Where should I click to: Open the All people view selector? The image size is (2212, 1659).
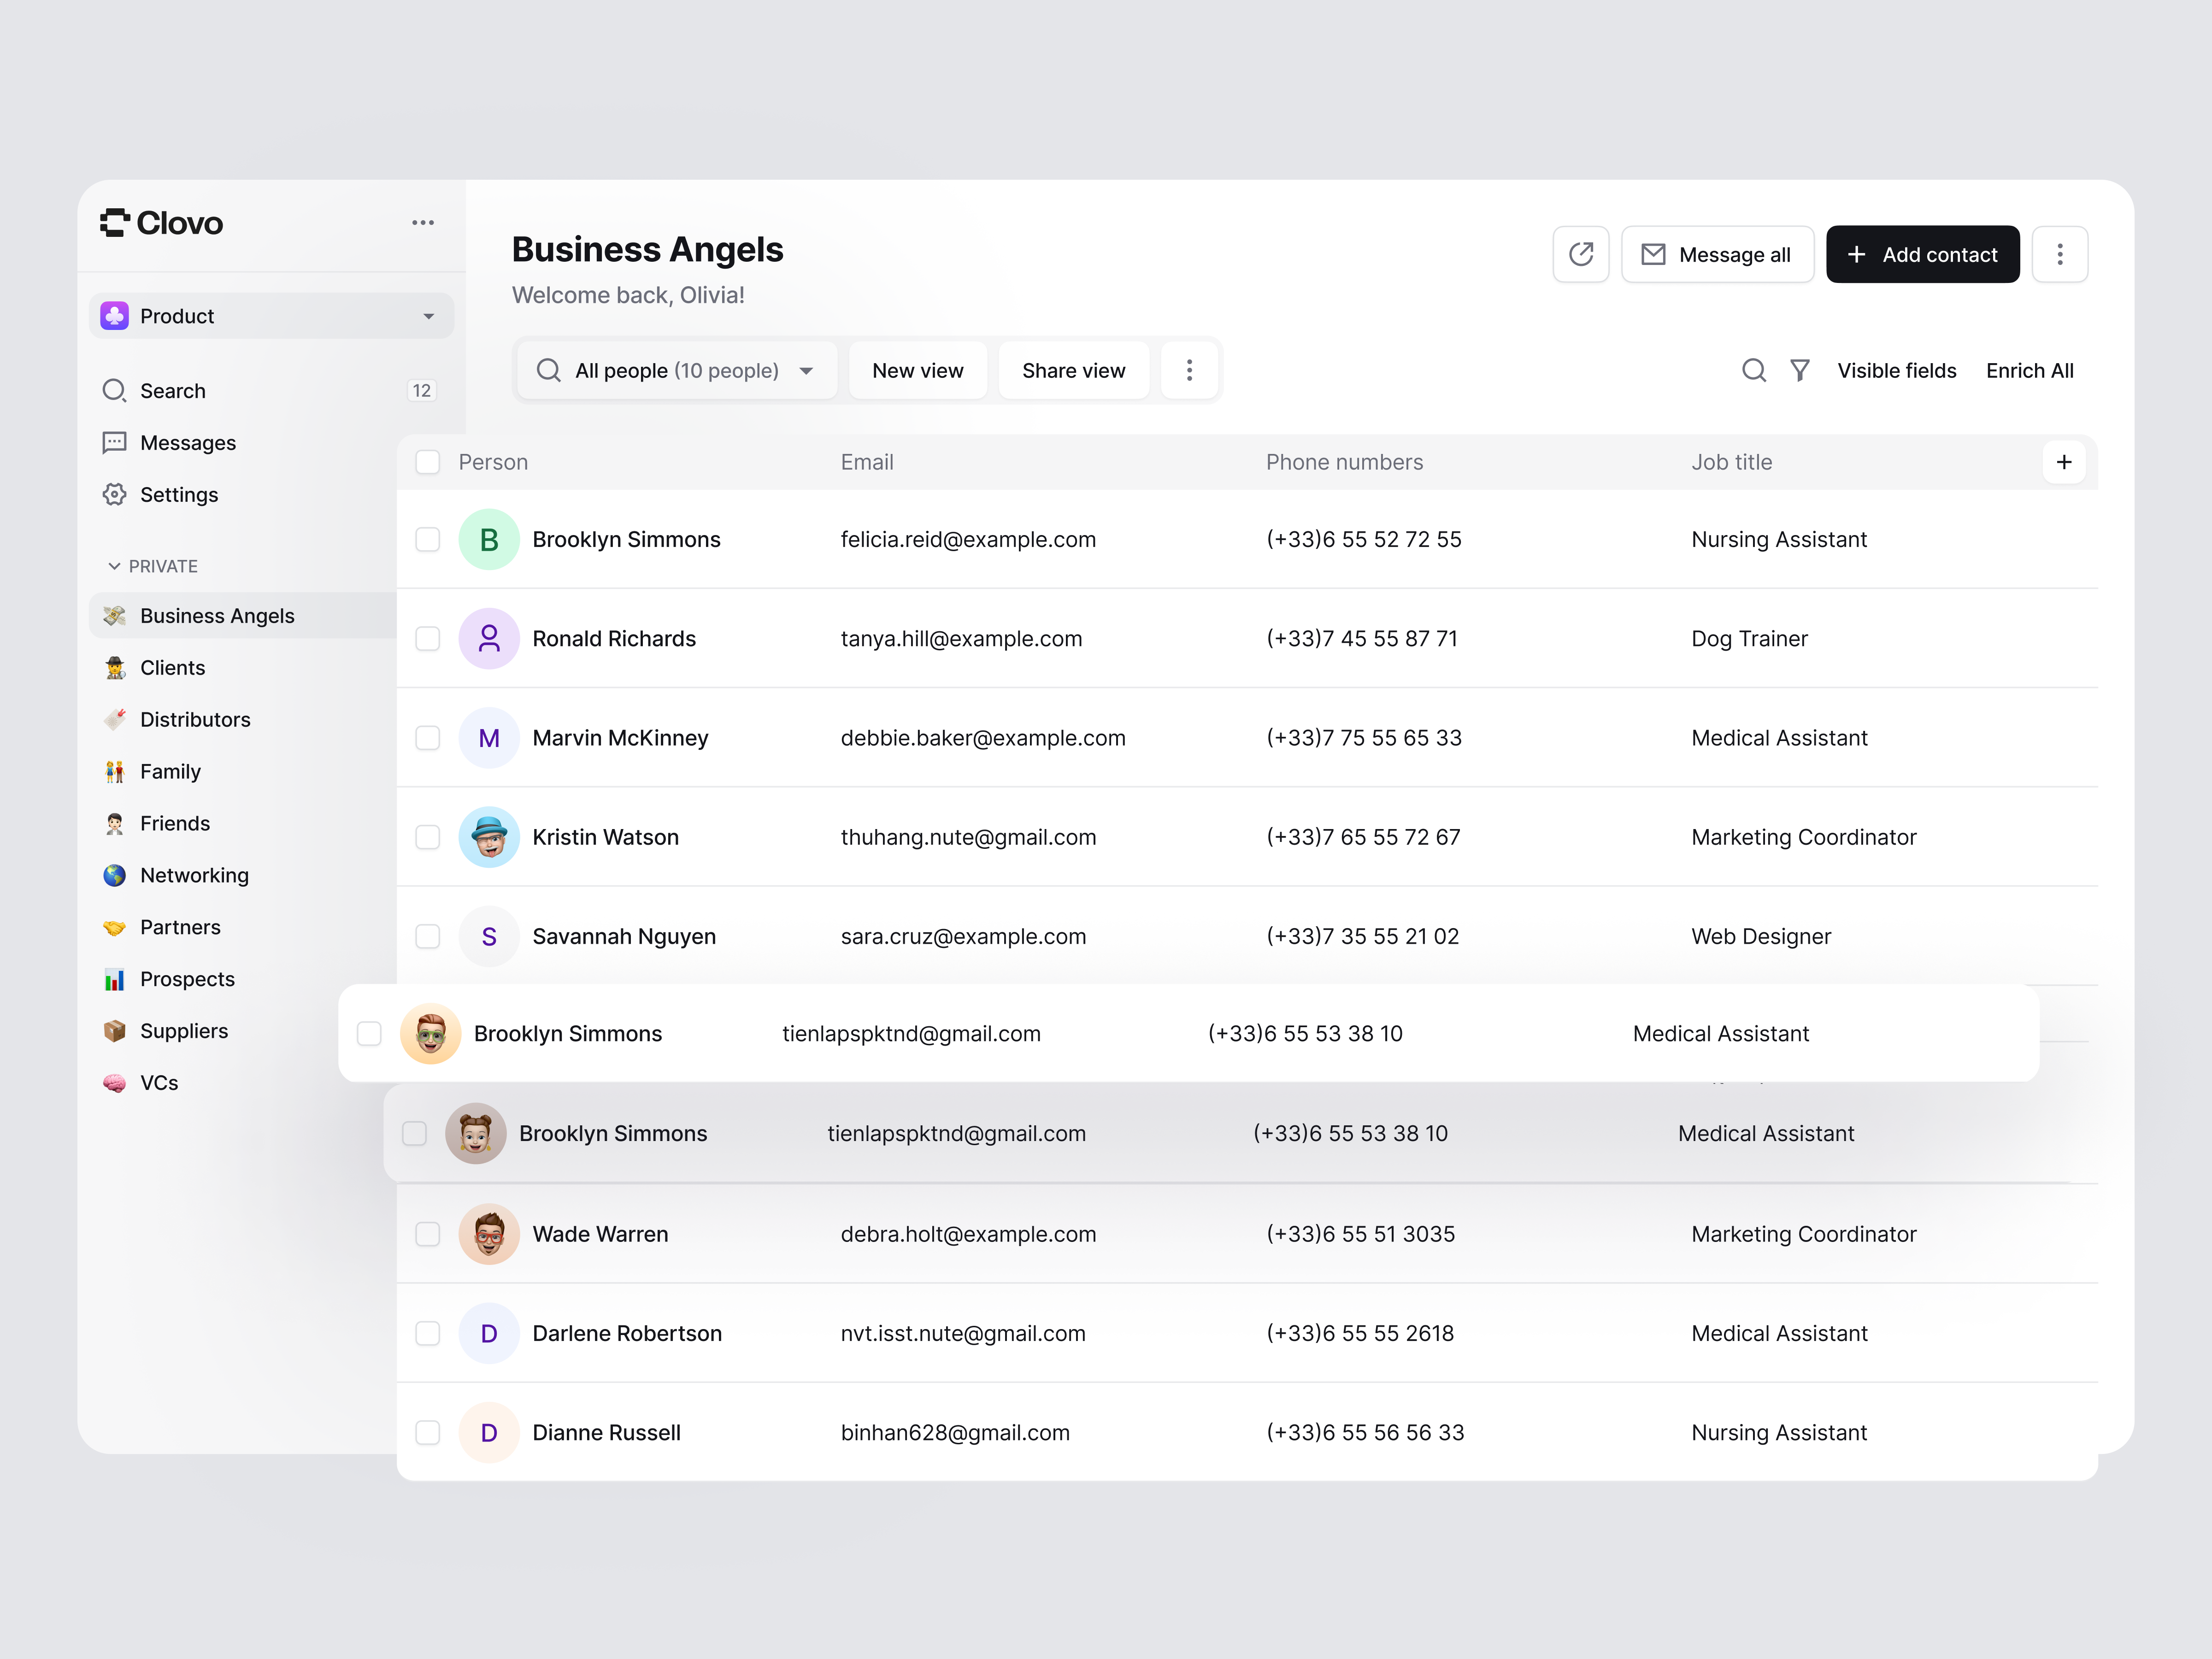coord(676,370)
